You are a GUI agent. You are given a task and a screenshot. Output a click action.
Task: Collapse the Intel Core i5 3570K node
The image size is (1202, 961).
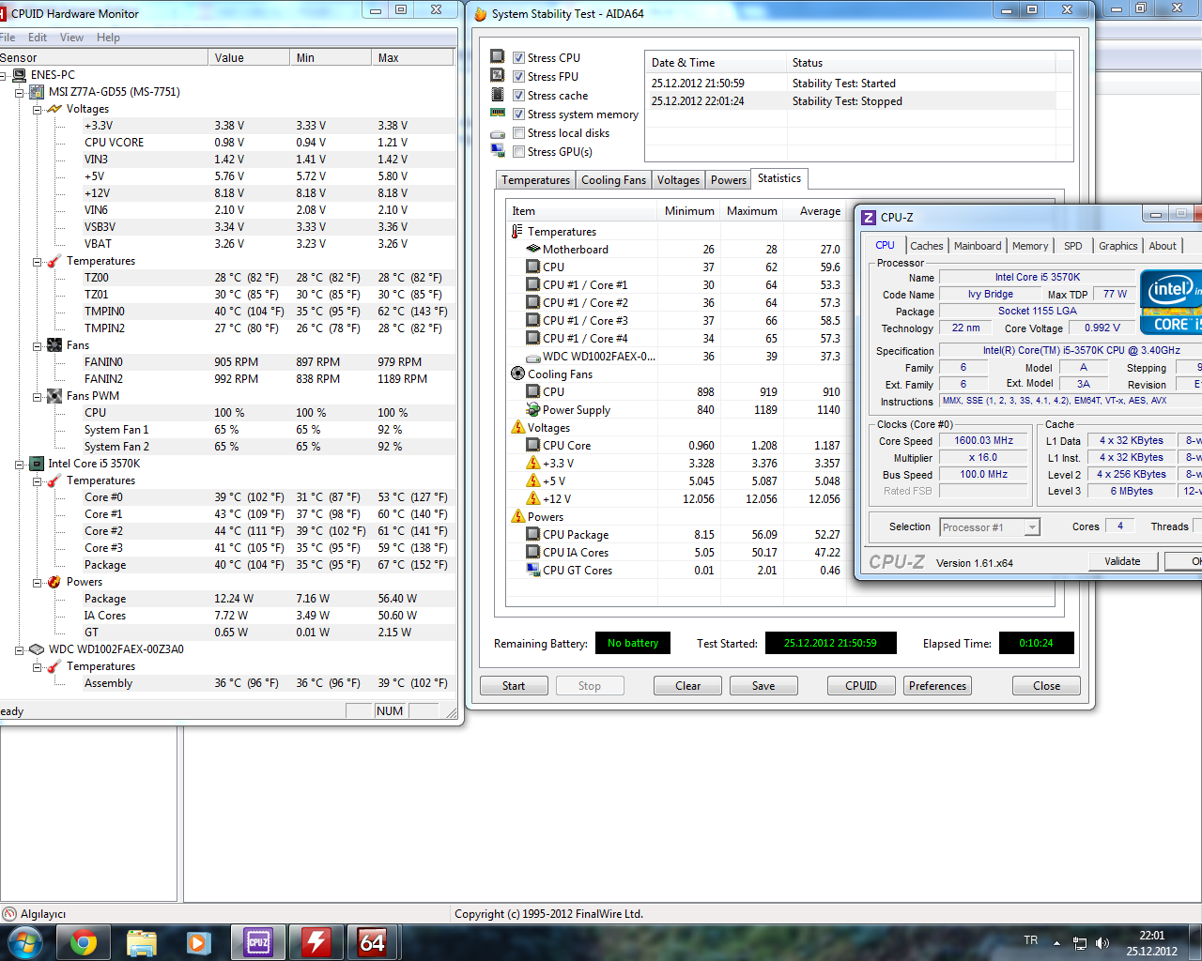(x=19, y=464)
